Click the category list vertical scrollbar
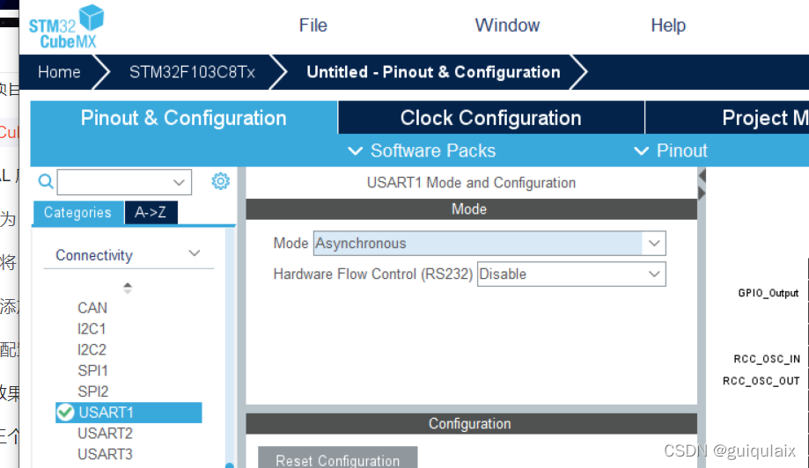809x468 pixels. pos(230,347)
